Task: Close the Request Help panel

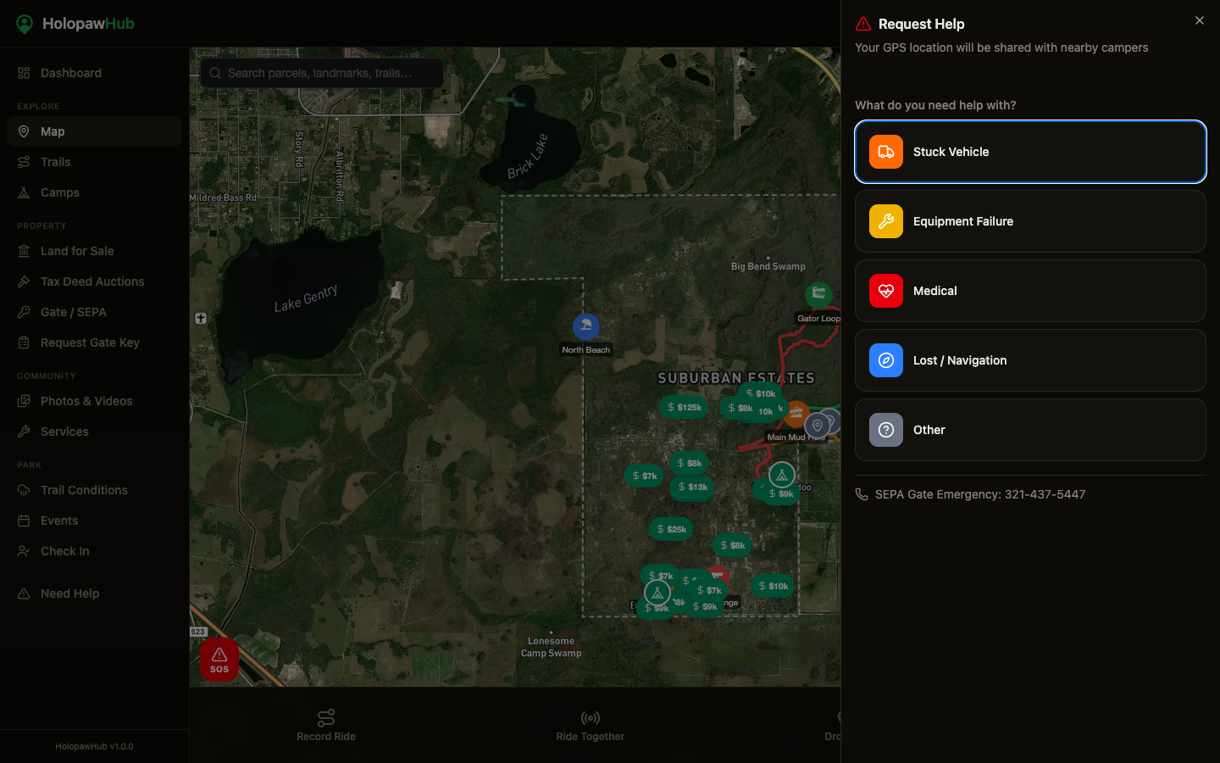Action: click(x=1199, y=19)
